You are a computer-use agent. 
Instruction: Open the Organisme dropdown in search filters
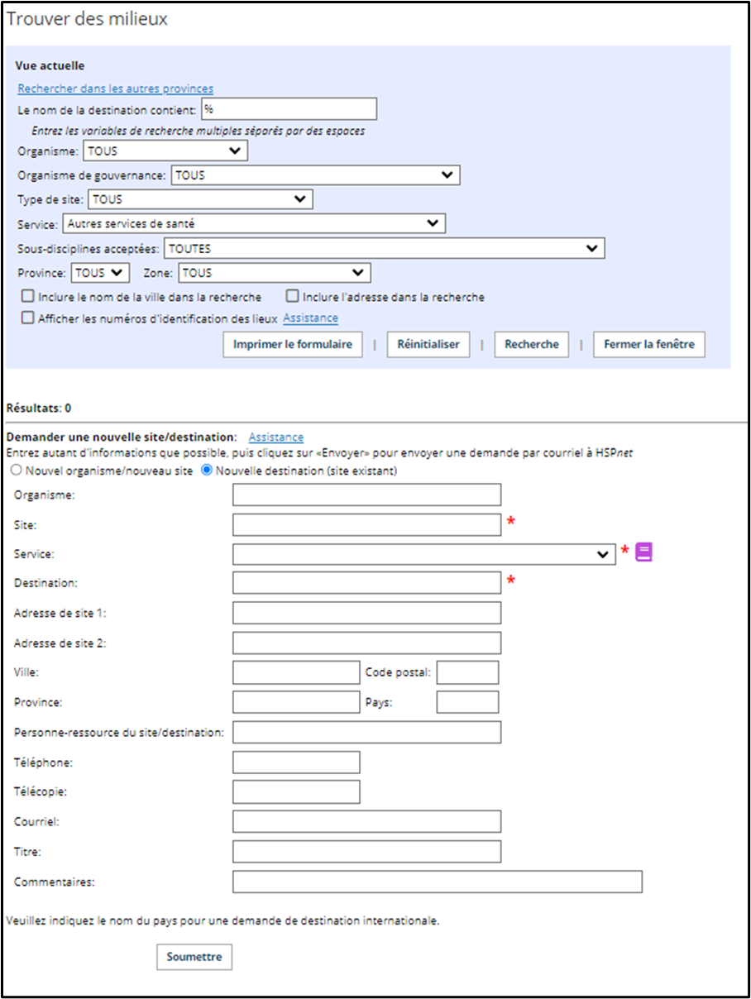click(x=165, y=151)
